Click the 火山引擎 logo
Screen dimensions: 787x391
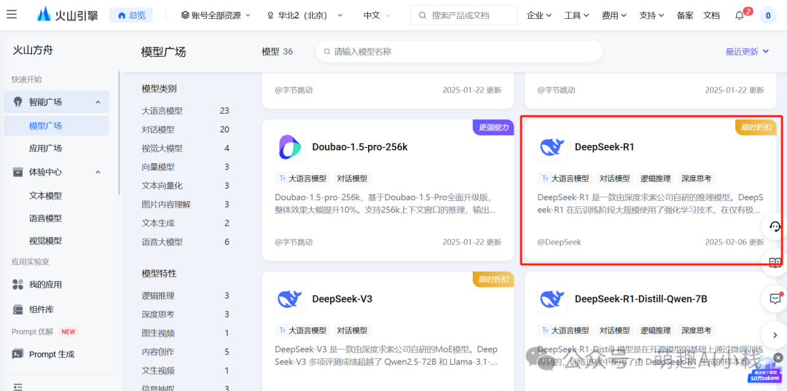coord(68,15)
